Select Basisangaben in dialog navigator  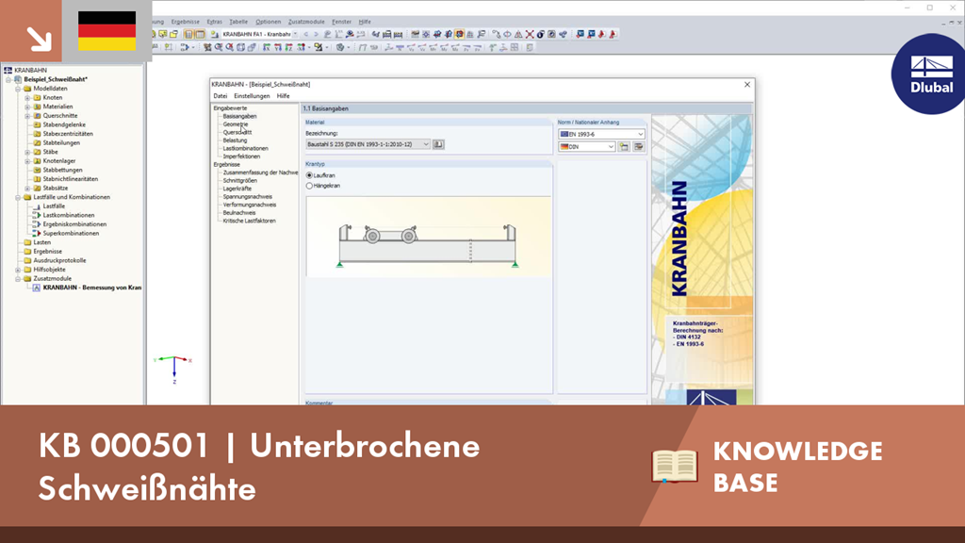pos(239,116)
